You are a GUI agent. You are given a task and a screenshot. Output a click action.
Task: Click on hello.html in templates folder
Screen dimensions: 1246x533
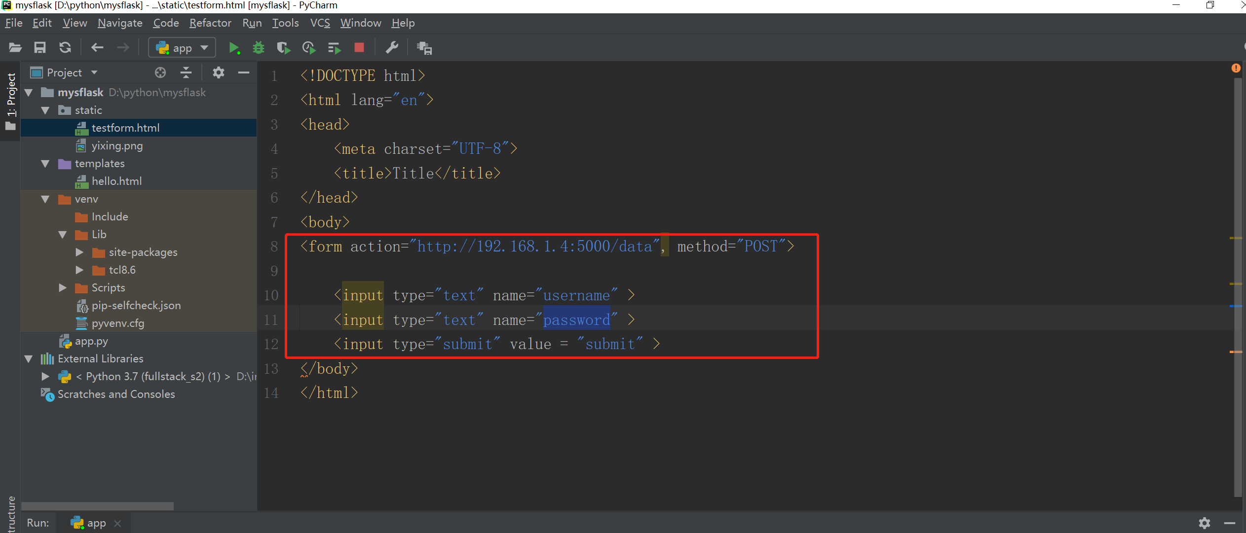pos(115,181)
